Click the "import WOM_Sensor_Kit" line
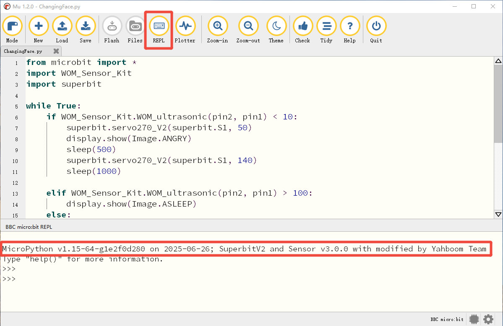Viewport: 503px width, 326px height. (79, 73)
